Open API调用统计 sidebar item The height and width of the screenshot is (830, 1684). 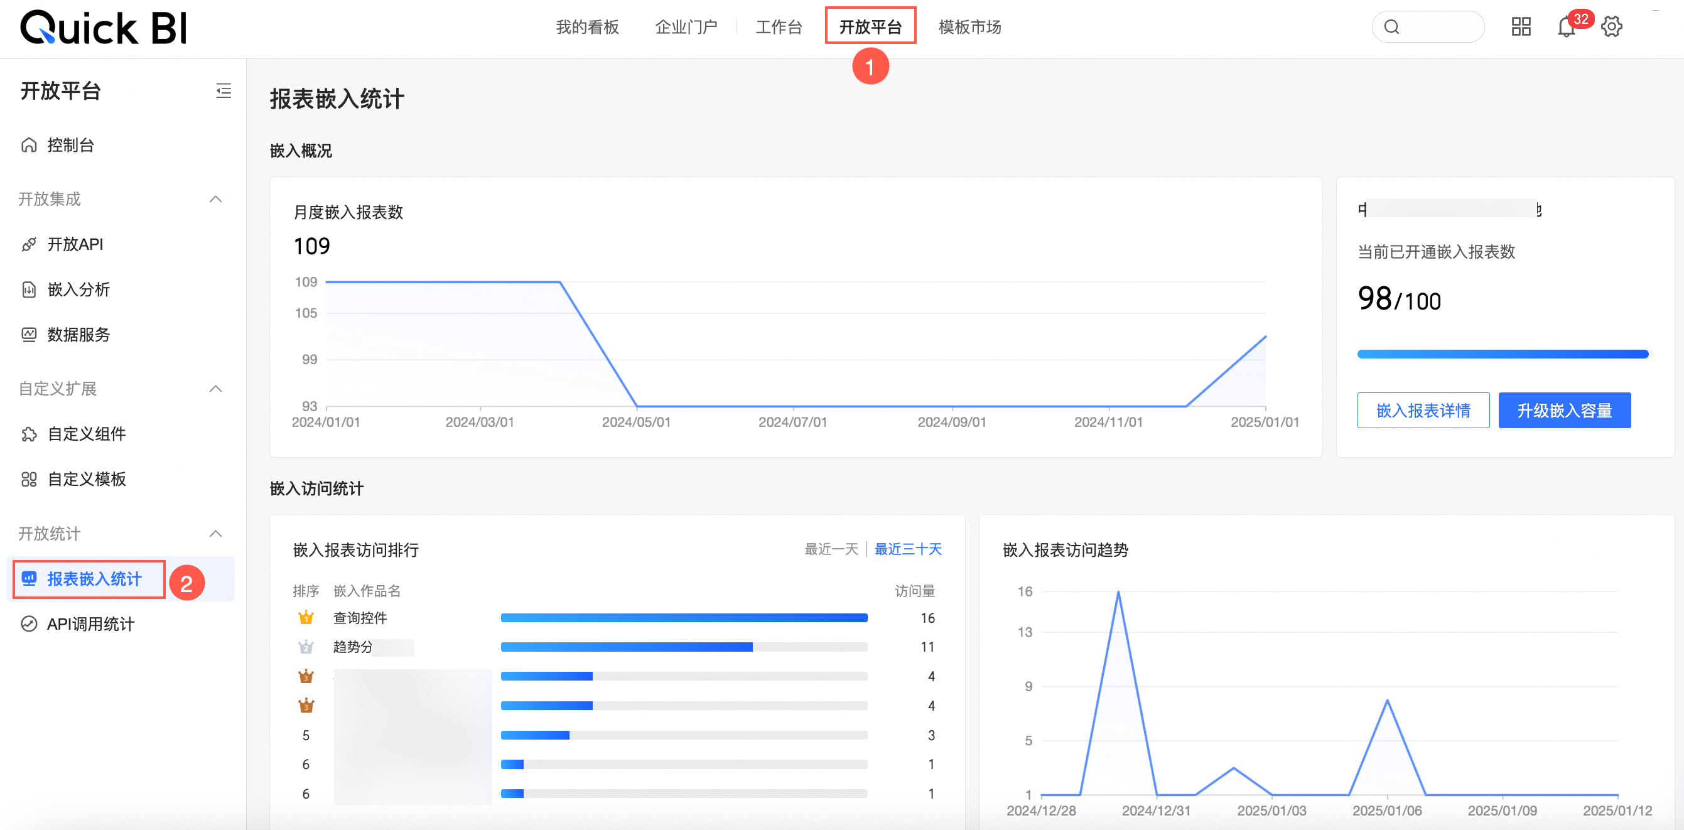click(x=90, y=624)
